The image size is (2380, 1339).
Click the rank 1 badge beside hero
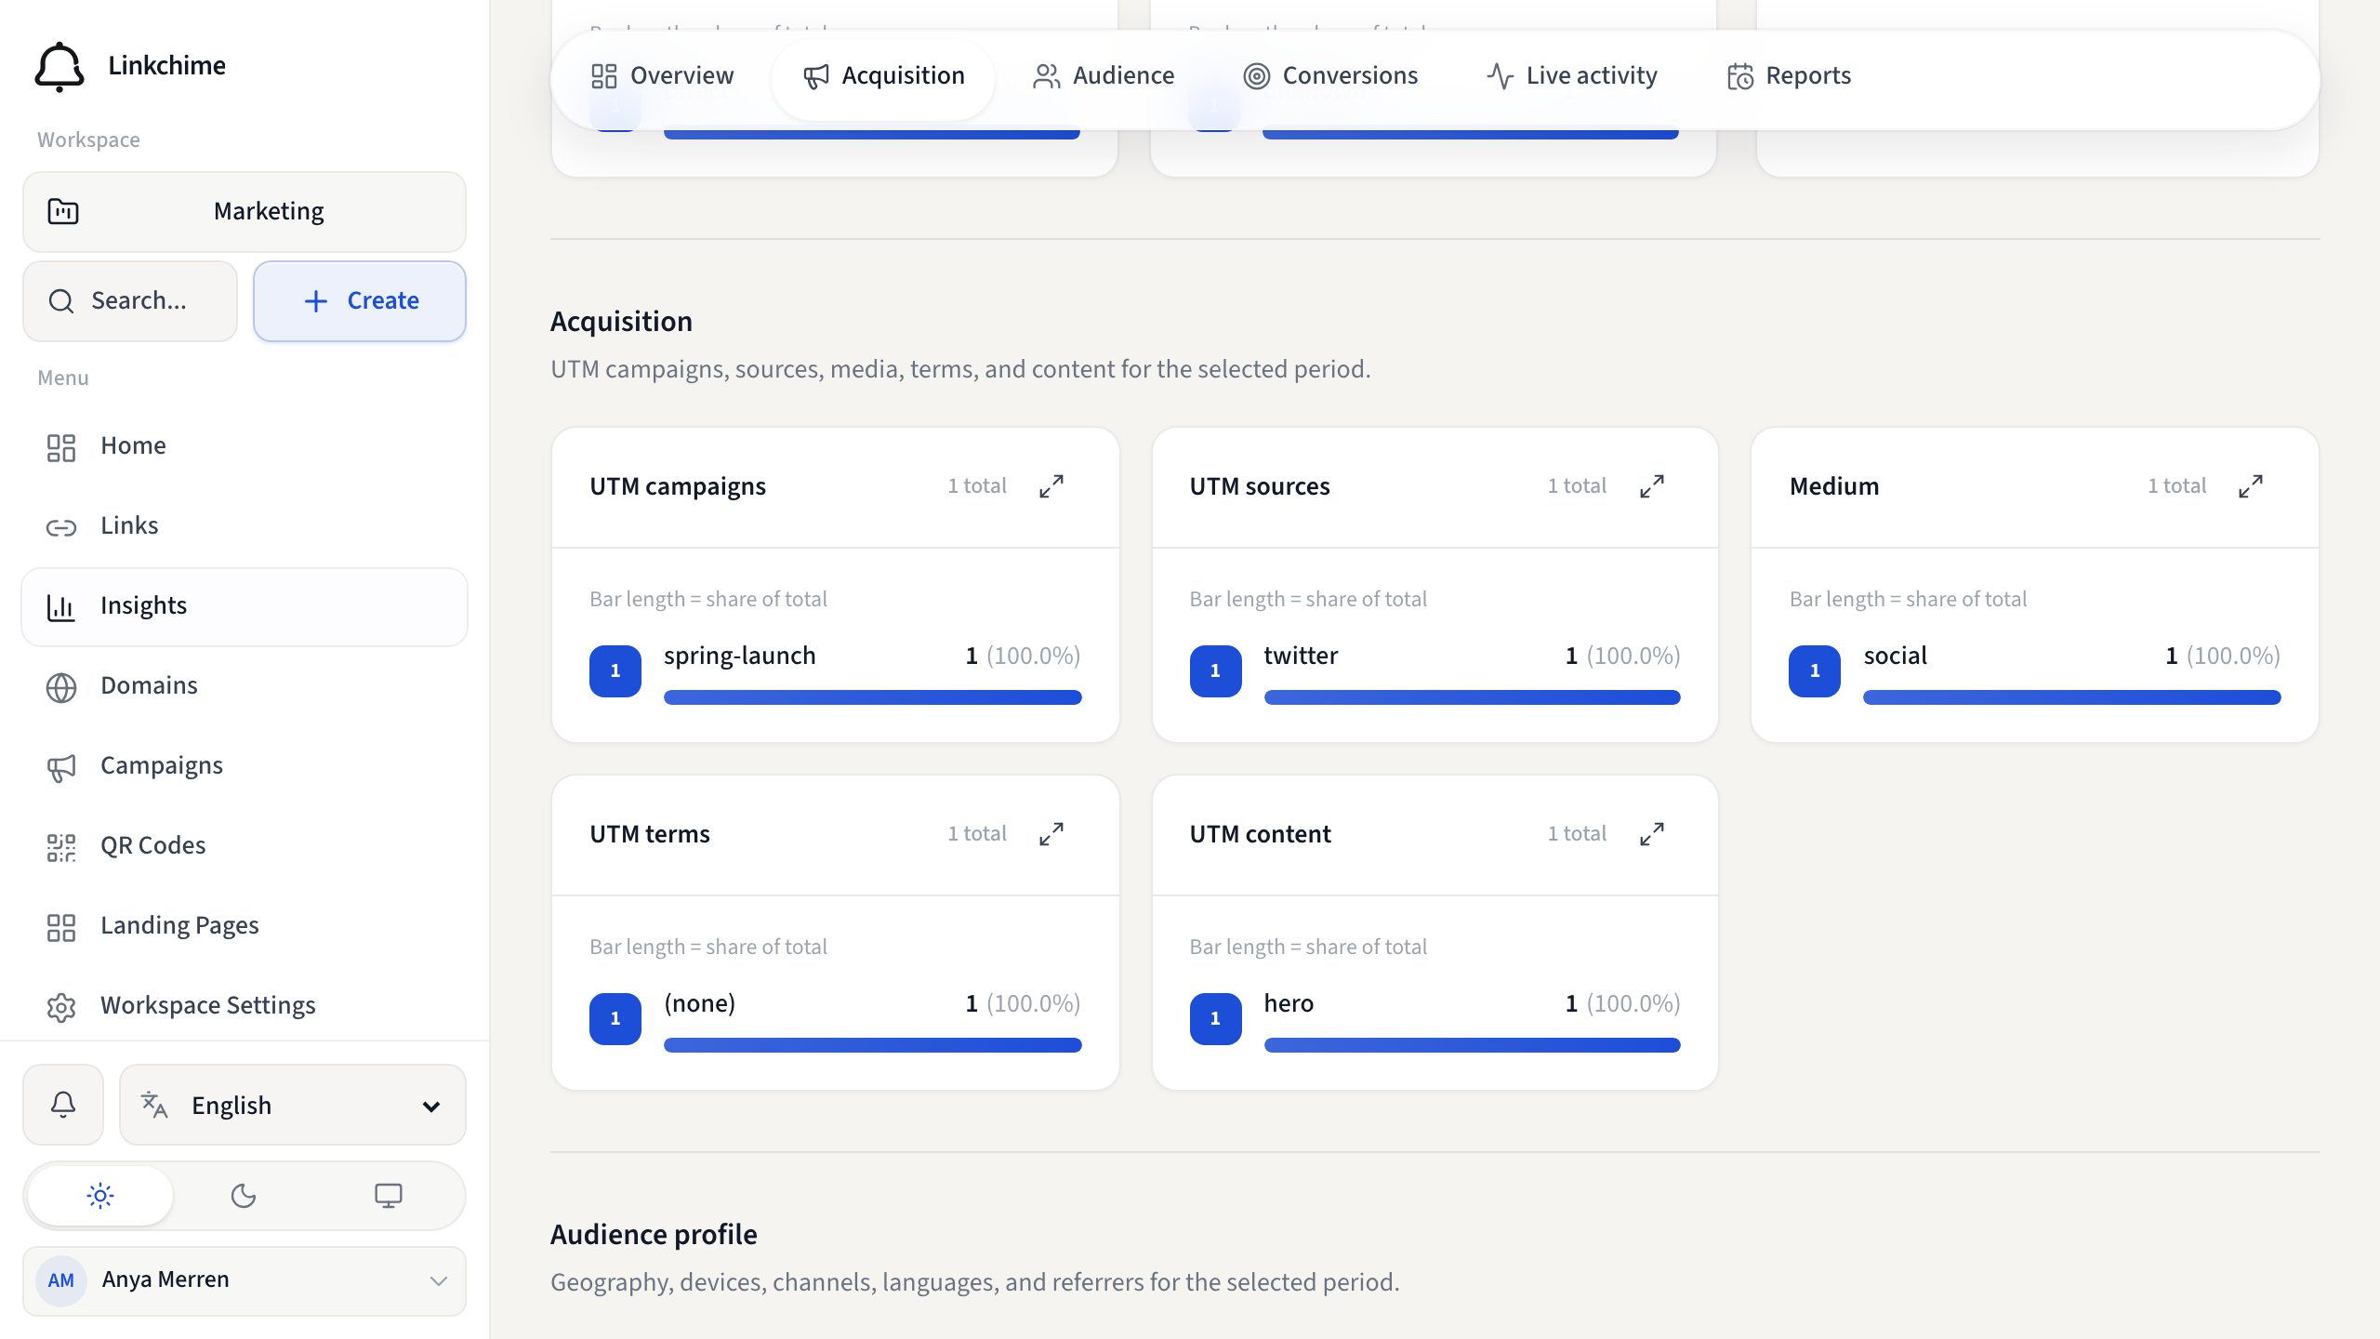1215,1019
